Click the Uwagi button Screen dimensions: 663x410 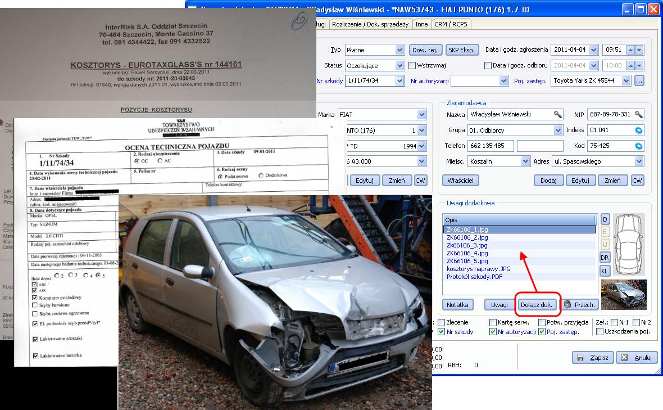(x=499, y=305)
